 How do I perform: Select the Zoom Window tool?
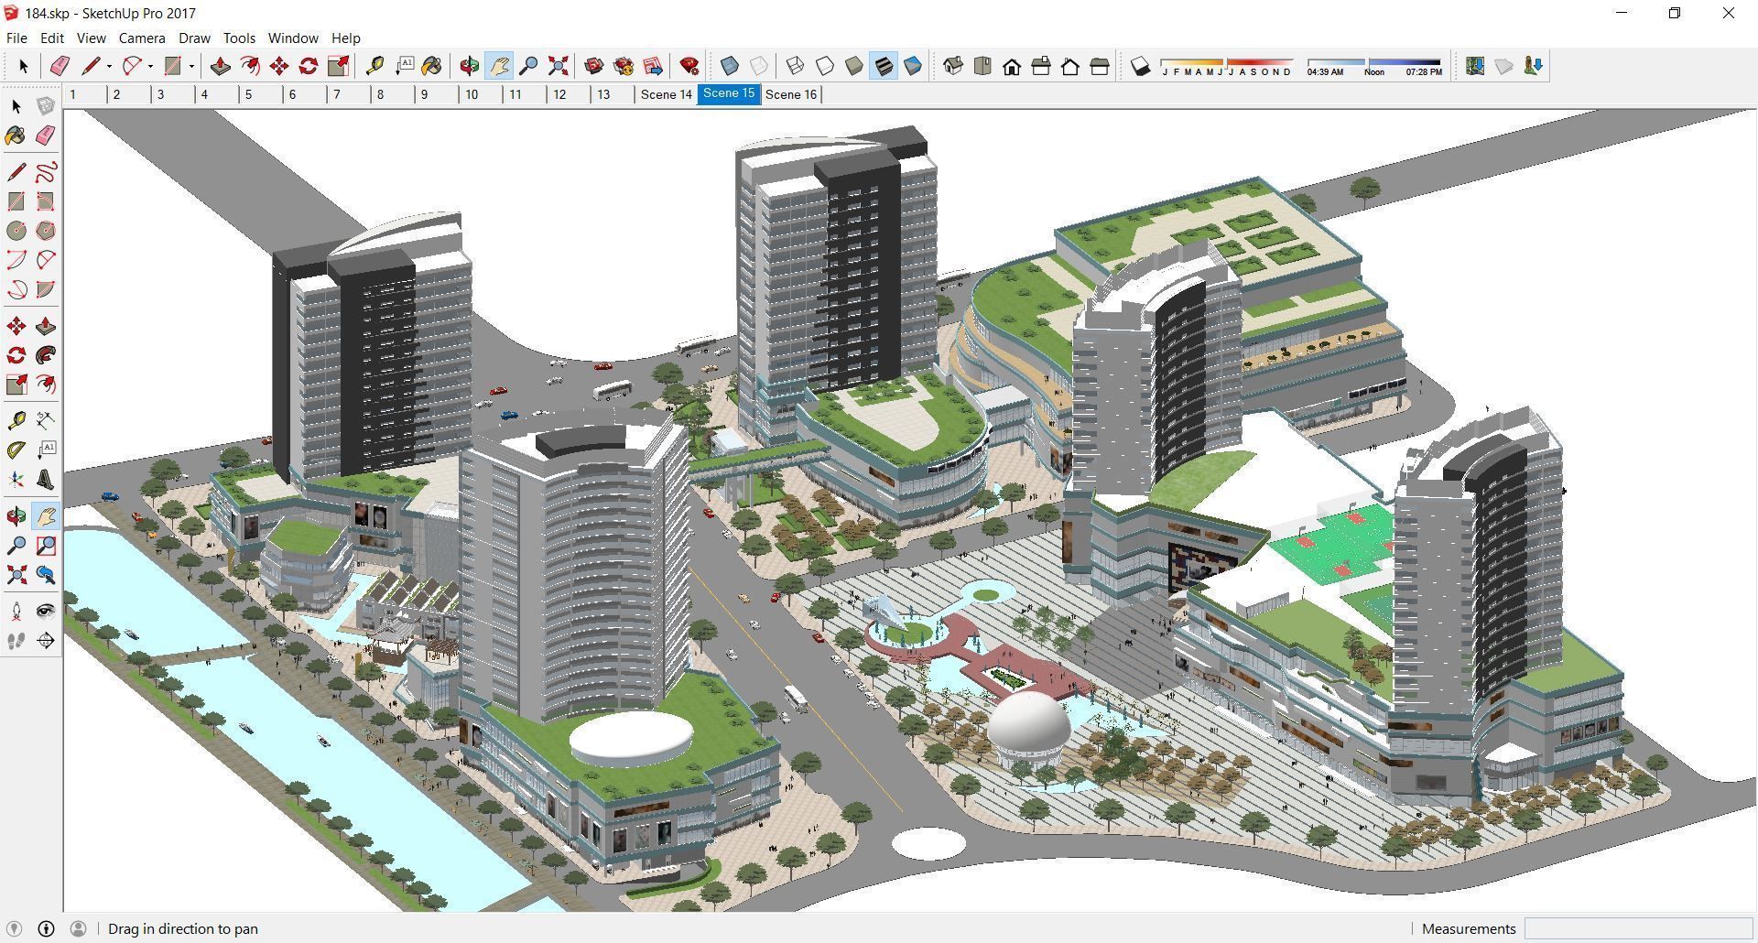point(45,546)
